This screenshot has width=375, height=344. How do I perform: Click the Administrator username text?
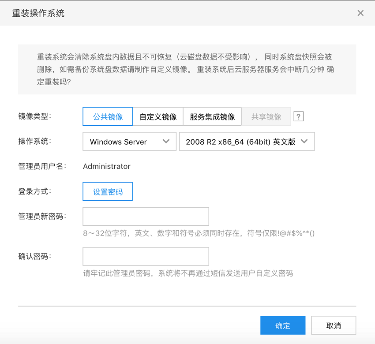click(107, 166)
